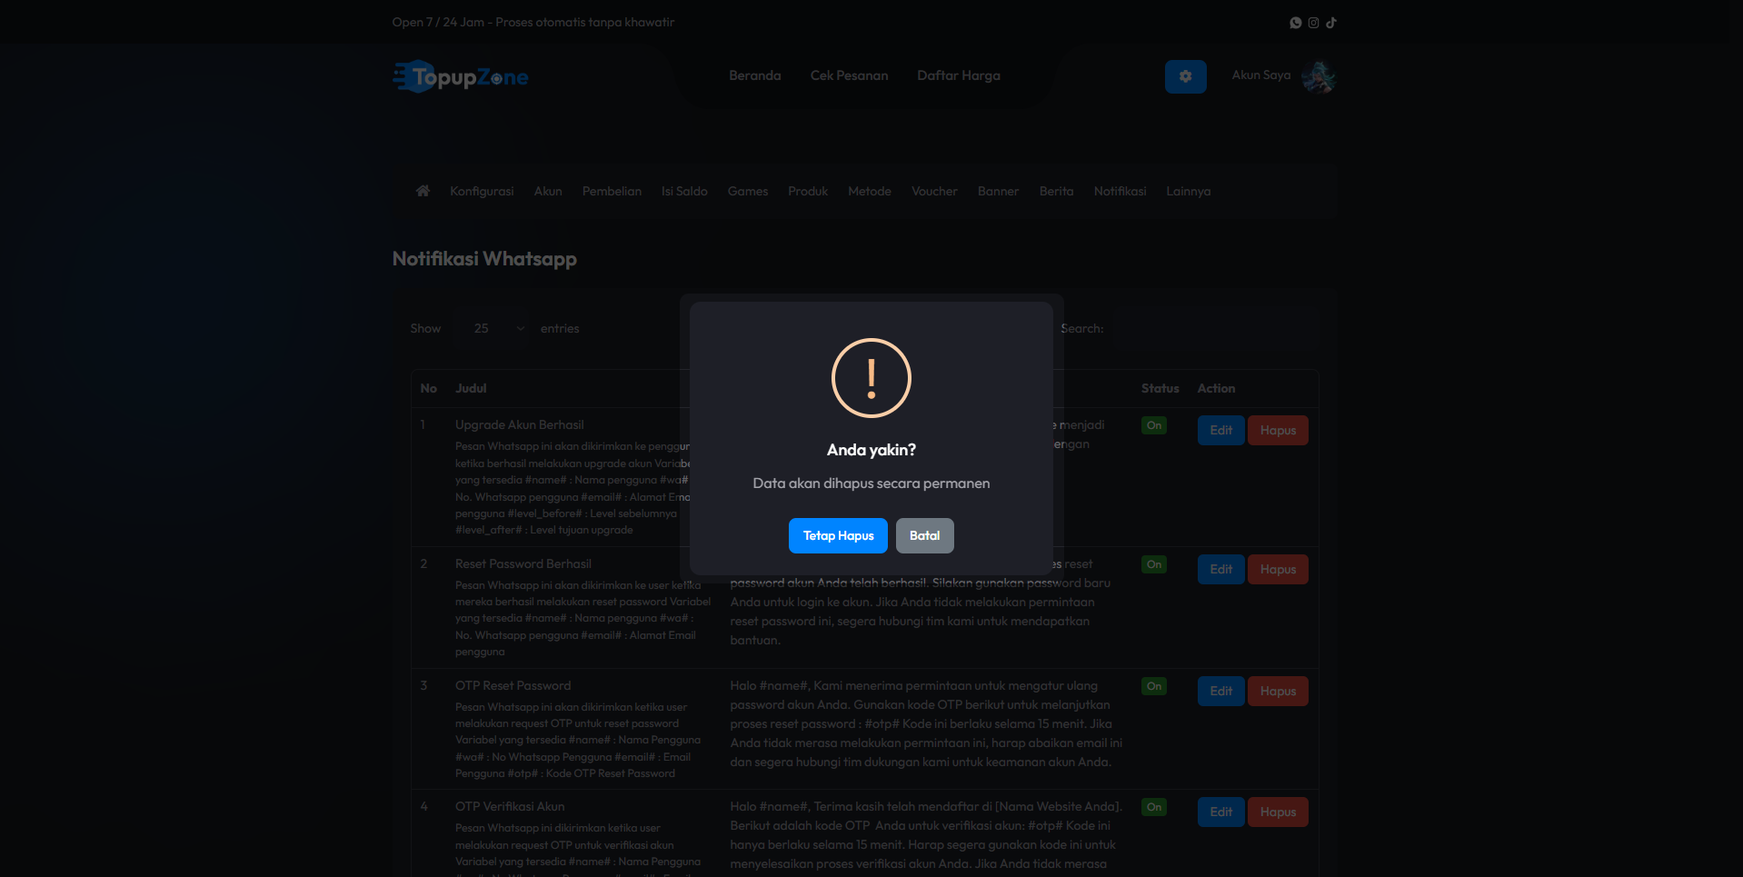The height and width of the screenshot is (877, 1743).
Task: Go to admin home via house icon
Action: tap(423, 191)
